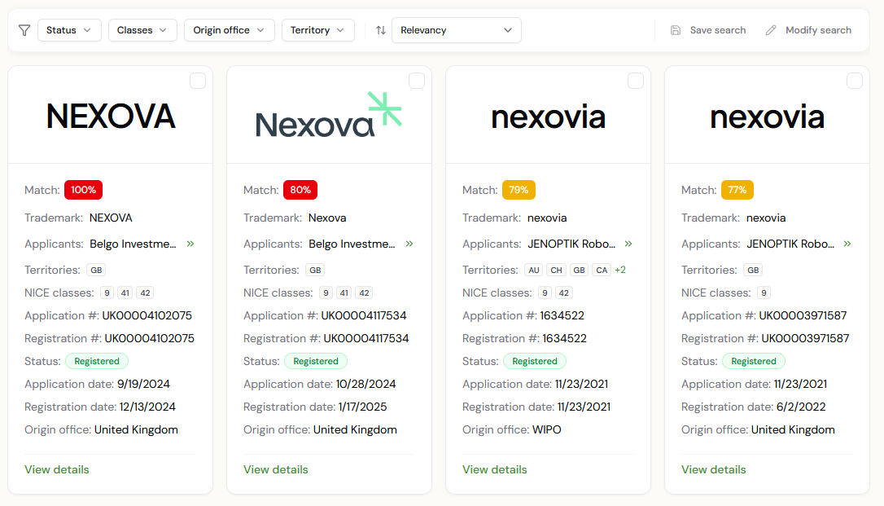Check the box on the nexovia 79% card
This screenshot has width=884, height=506.
tap(636, 81)
